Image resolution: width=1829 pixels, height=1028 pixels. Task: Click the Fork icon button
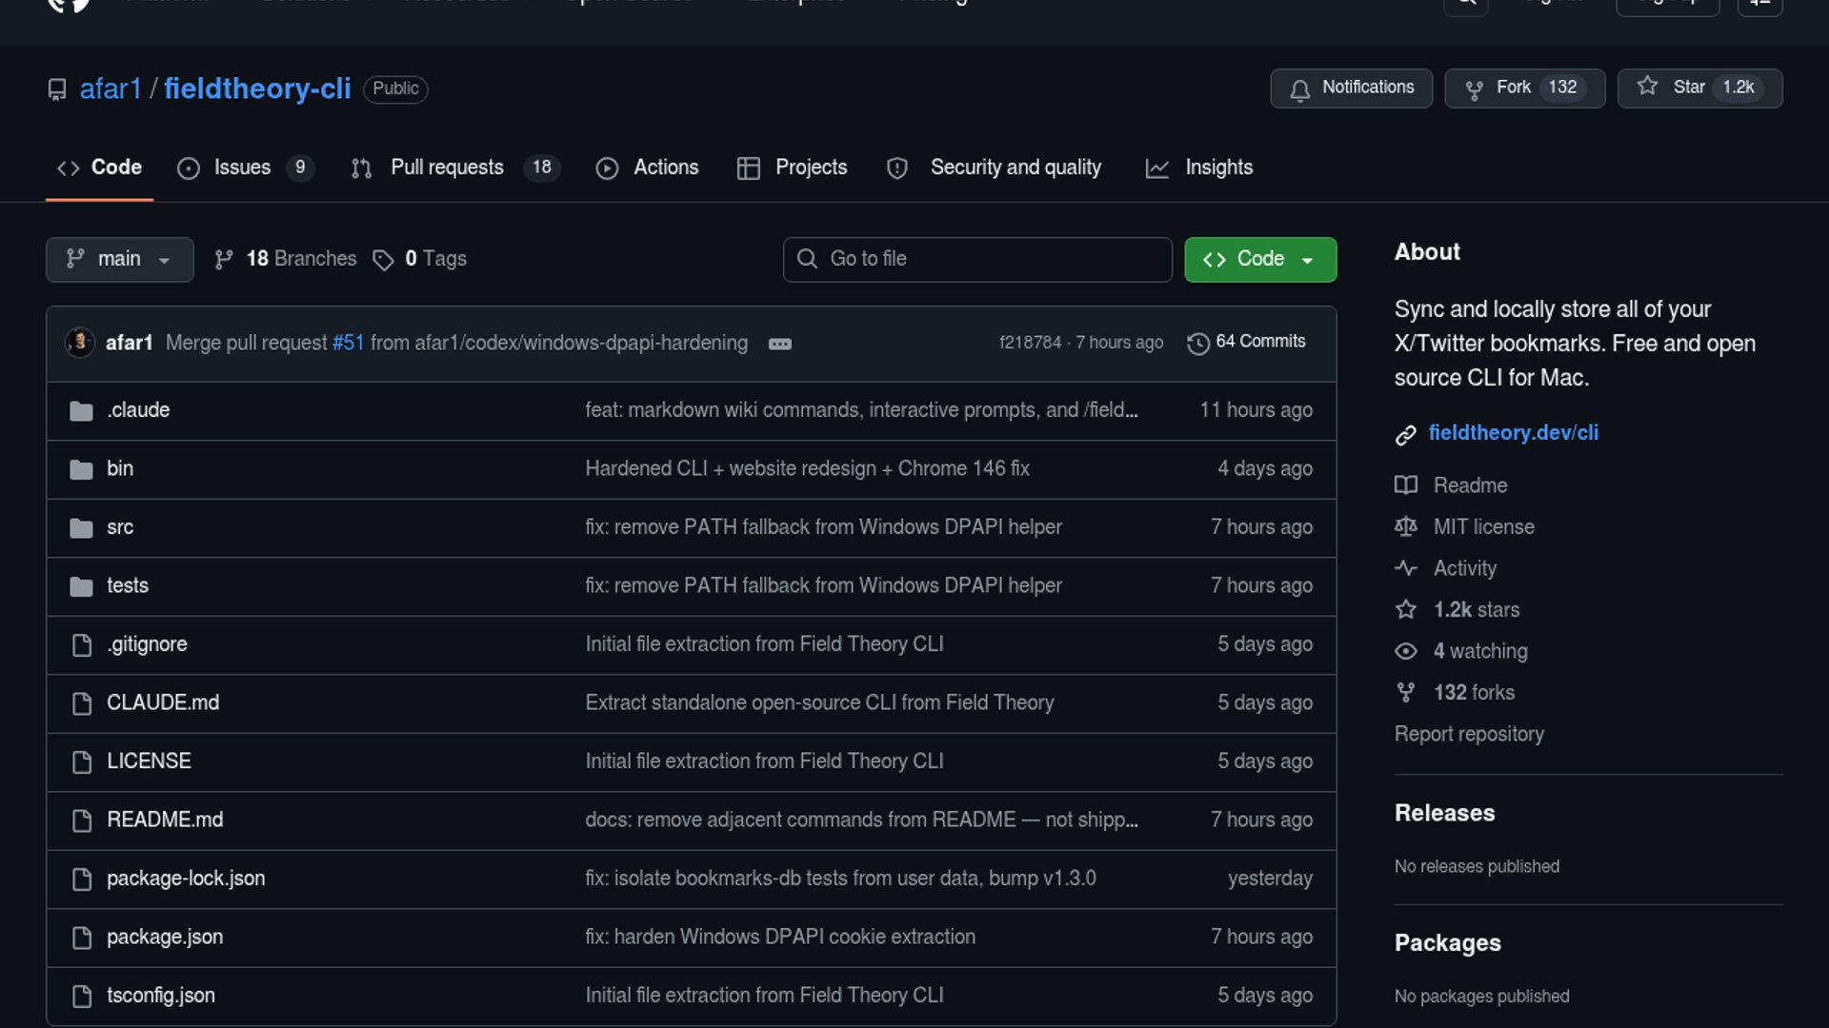(1474, 89)
